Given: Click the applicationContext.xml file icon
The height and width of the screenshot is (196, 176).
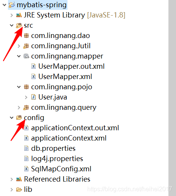Looking at the screenshot, I should click(26, 138).
